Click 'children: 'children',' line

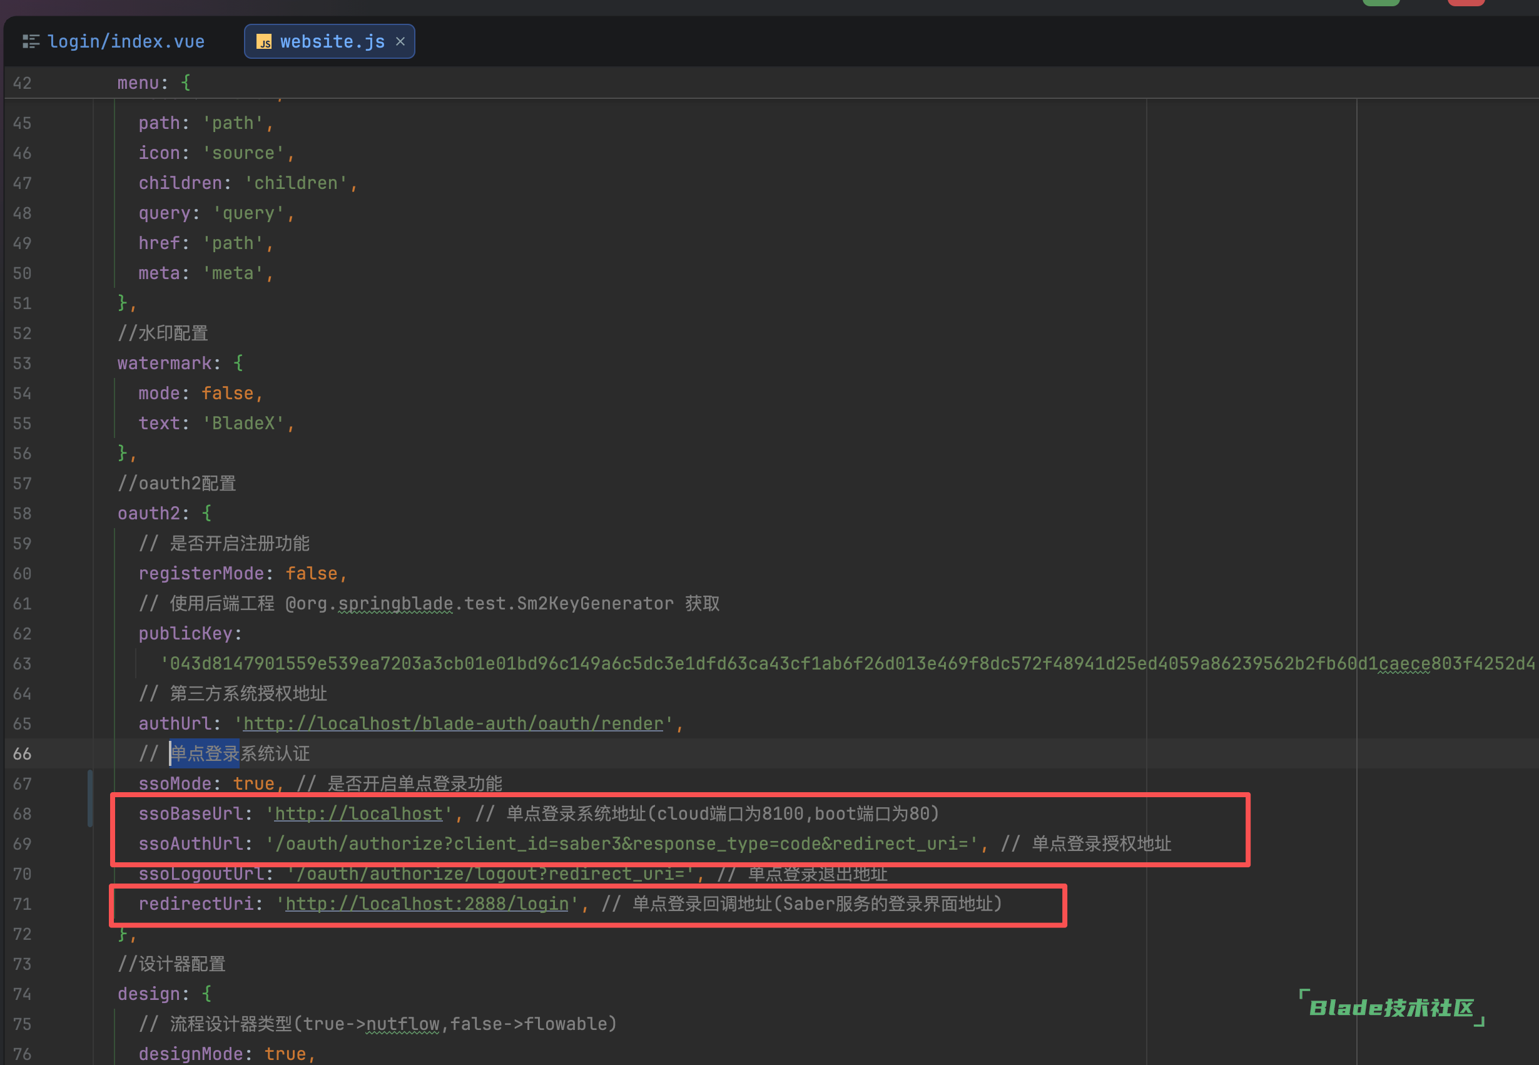click(x=248, y=183)
